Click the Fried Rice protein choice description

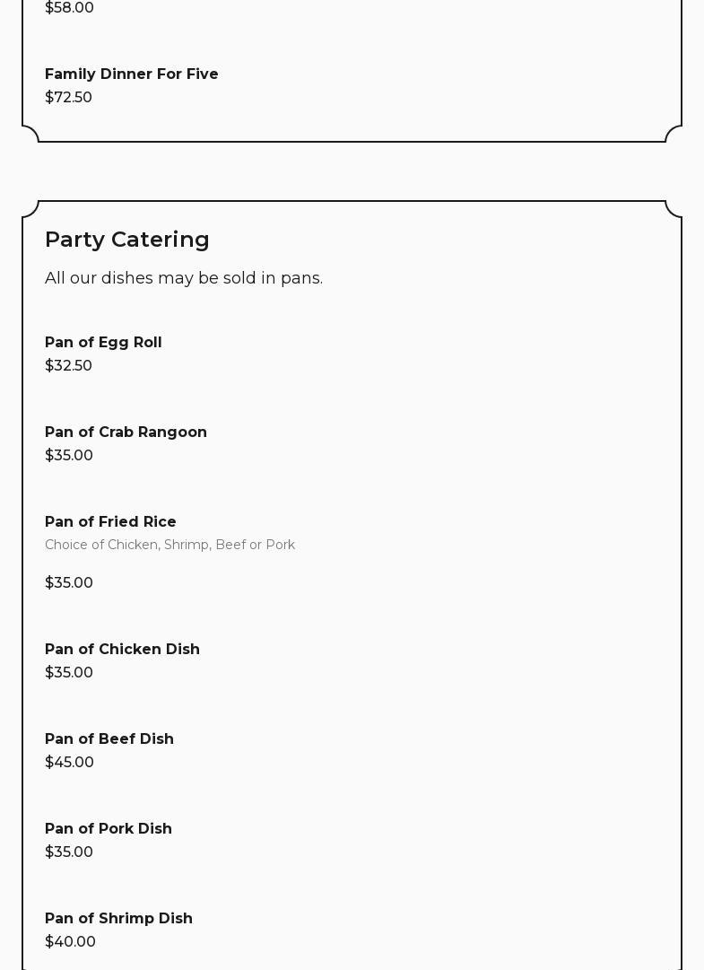pos(169,545)
